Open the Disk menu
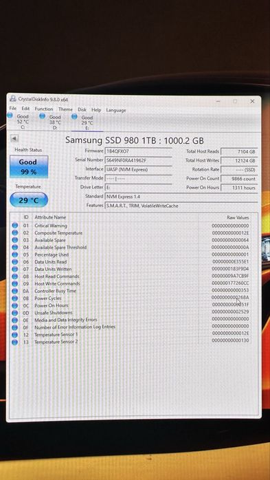Image resolution: width=270 pixels, height=480 pixels. point(82,109)
